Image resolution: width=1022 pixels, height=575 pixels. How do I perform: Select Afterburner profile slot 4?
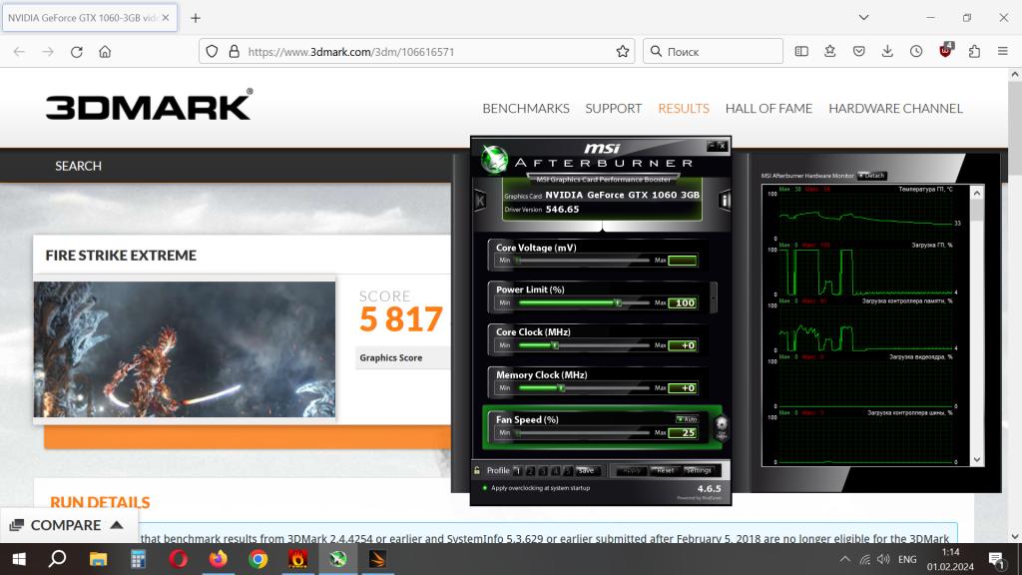(x=555, y=471)
